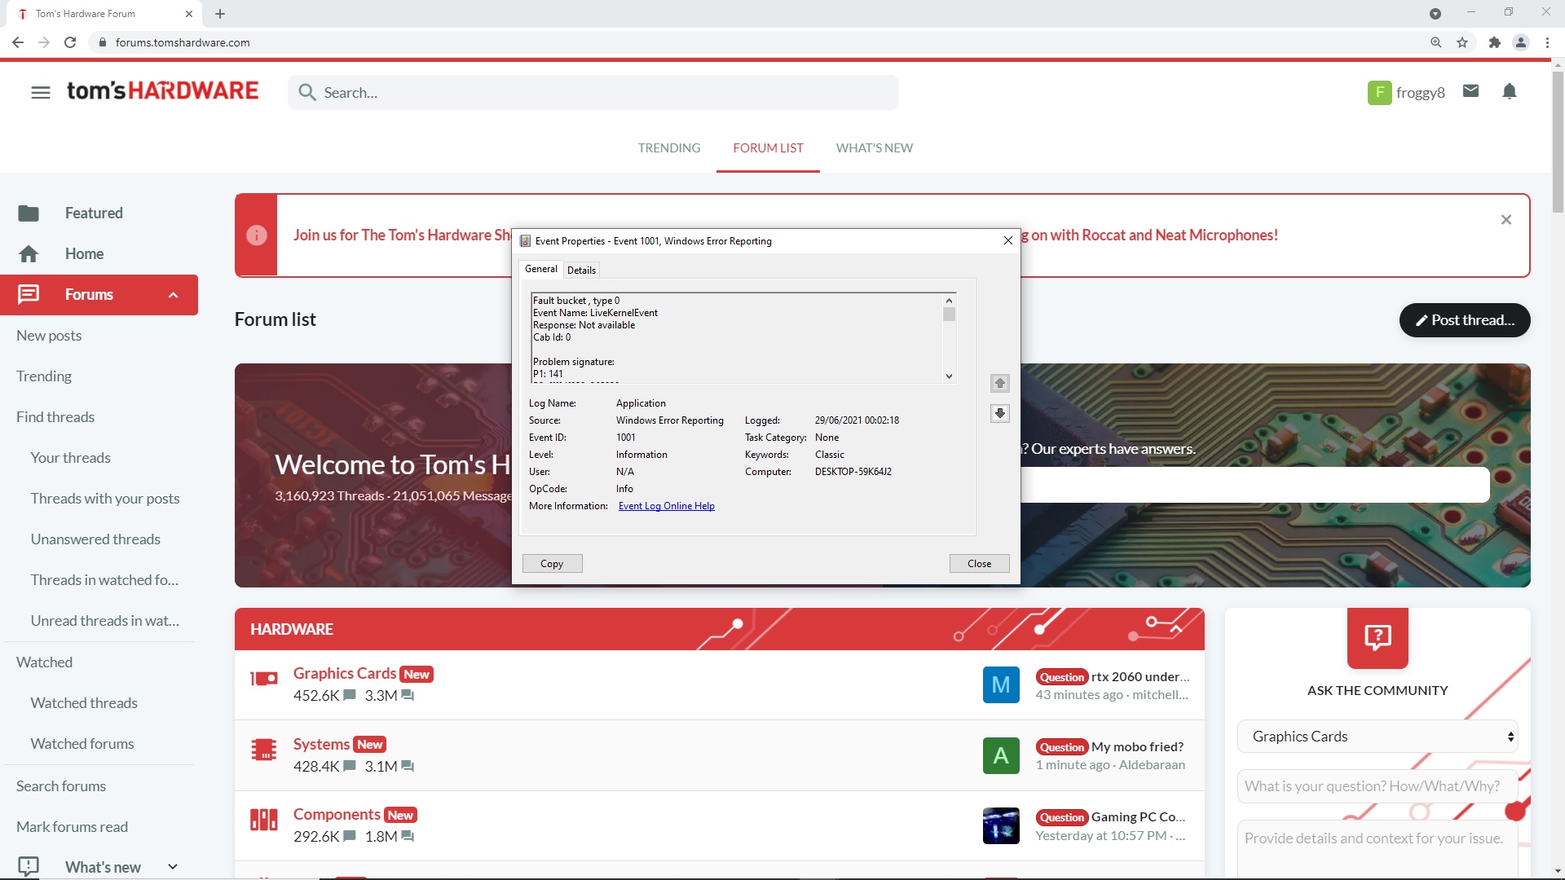Viewport: 1565px width, 880px height.
Task: Open the Components forum link
Action: 337,814
